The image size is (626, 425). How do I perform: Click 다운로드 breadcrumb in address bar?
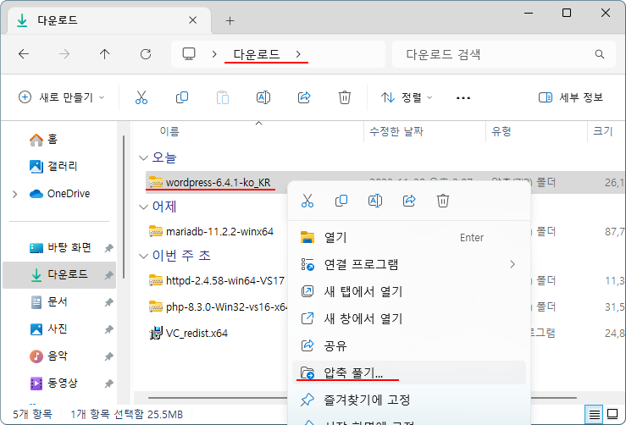(257, 54)
